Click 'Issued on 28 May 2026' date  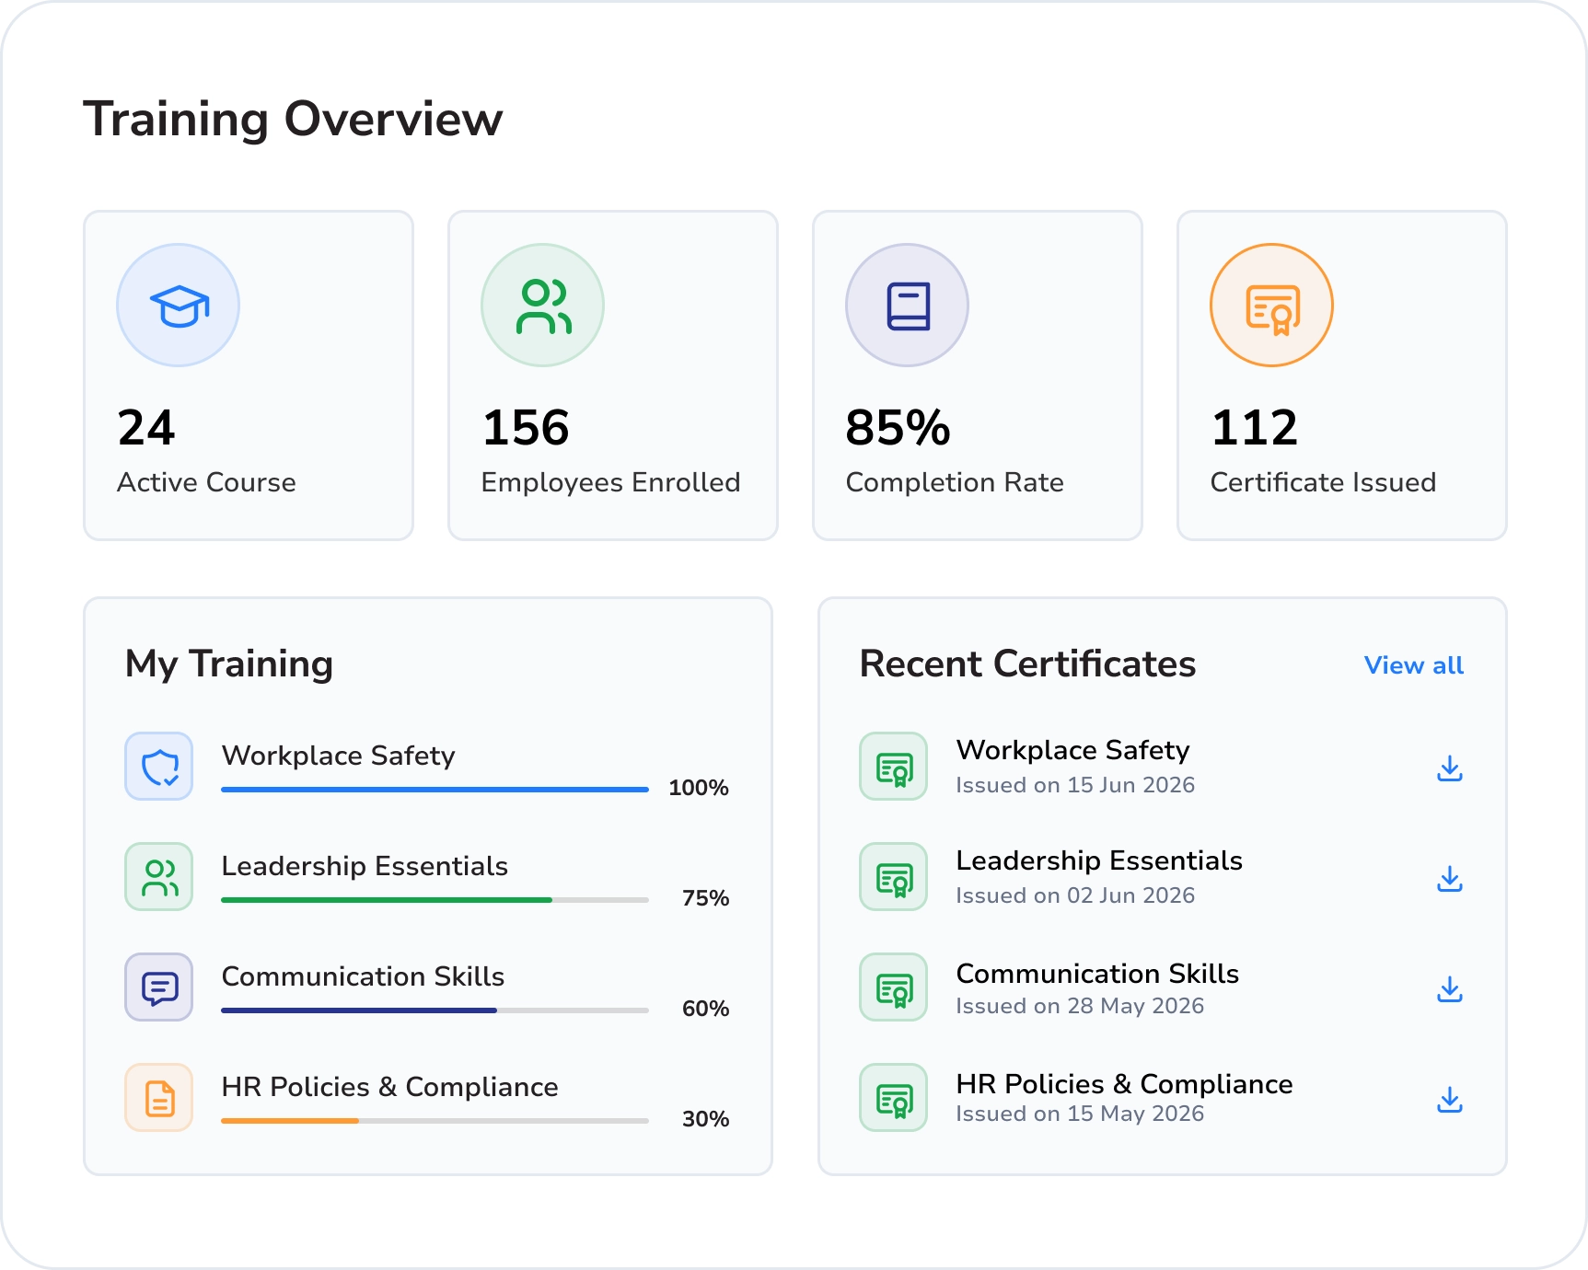pyautogui.click(x=1080, y=1006)
